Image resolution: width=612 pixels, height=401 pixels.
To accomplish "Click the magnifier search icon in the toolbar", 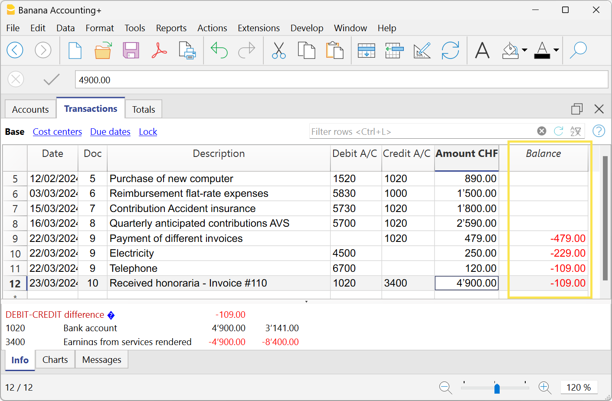I will 579,50.
